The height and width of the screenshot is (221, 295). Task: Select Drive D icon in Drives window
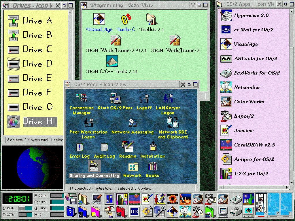coord(13,64)
